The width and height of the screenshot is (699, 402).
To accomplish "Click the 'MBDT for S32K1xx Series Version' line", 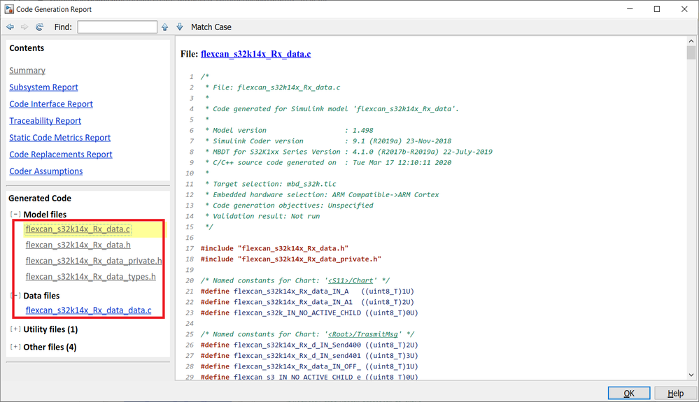I will (x=348, y=152).
